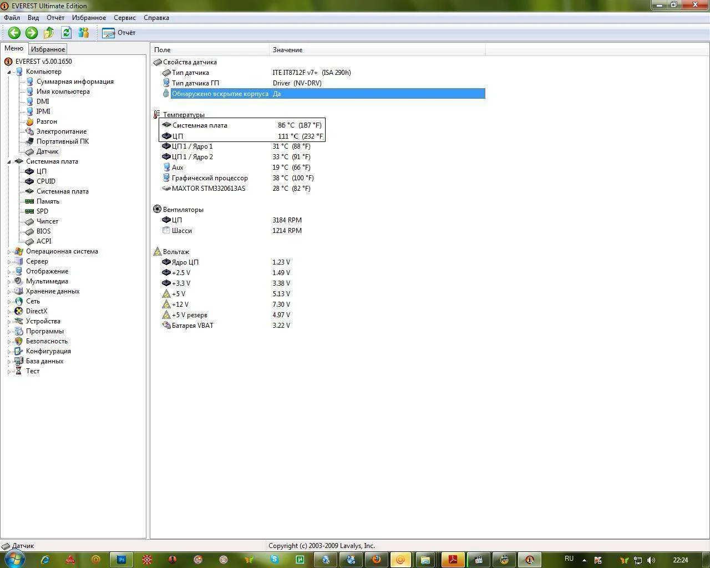Screen dimensions: 710x568
Task: Expand the Отображение branch
Action: click(9, 272)
